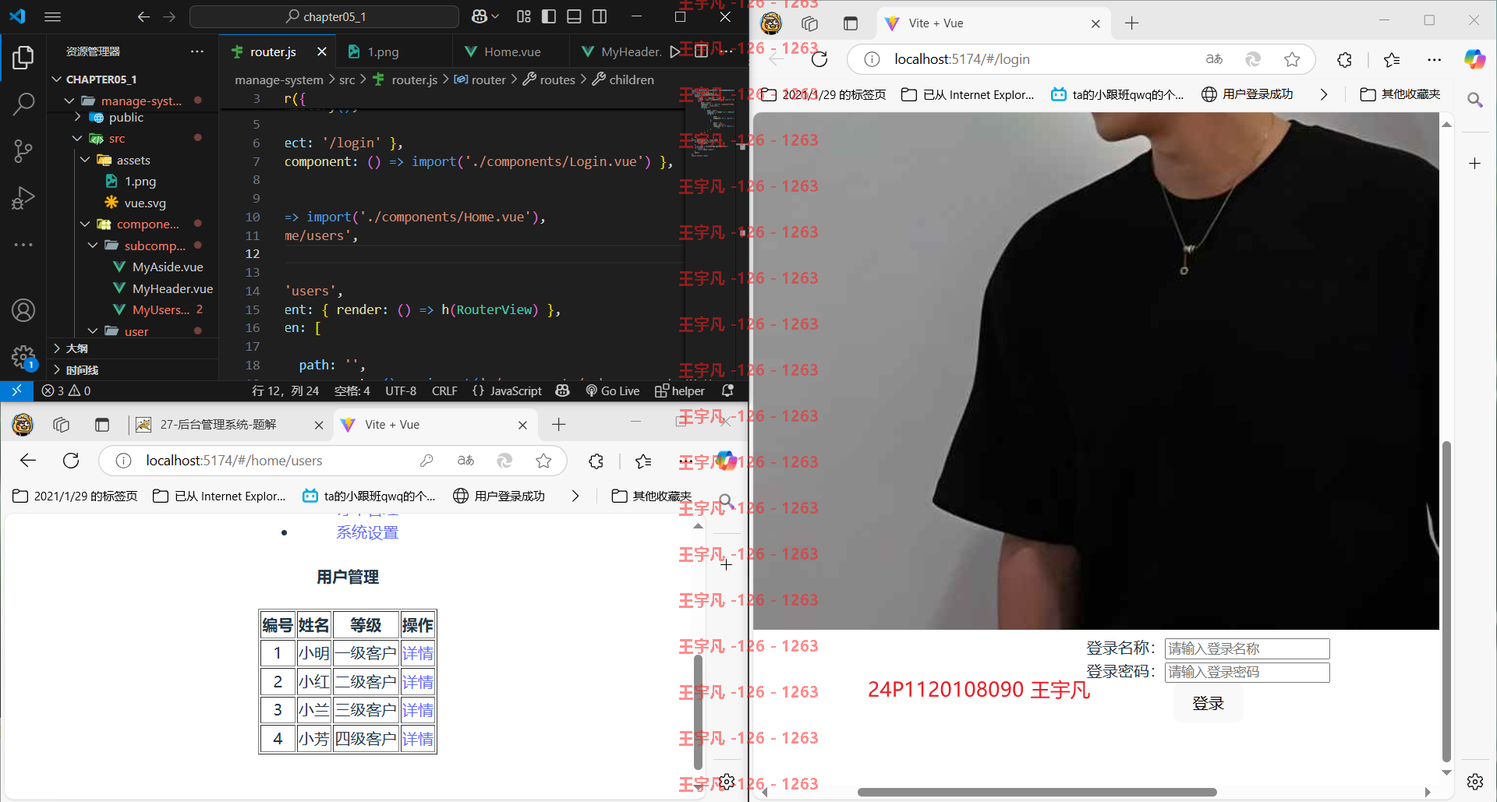The width and height of the screenshot is (1497, 802).
Task: Open 详情 link for 小明
Action: pyautogui.click(x=418, y=653)
